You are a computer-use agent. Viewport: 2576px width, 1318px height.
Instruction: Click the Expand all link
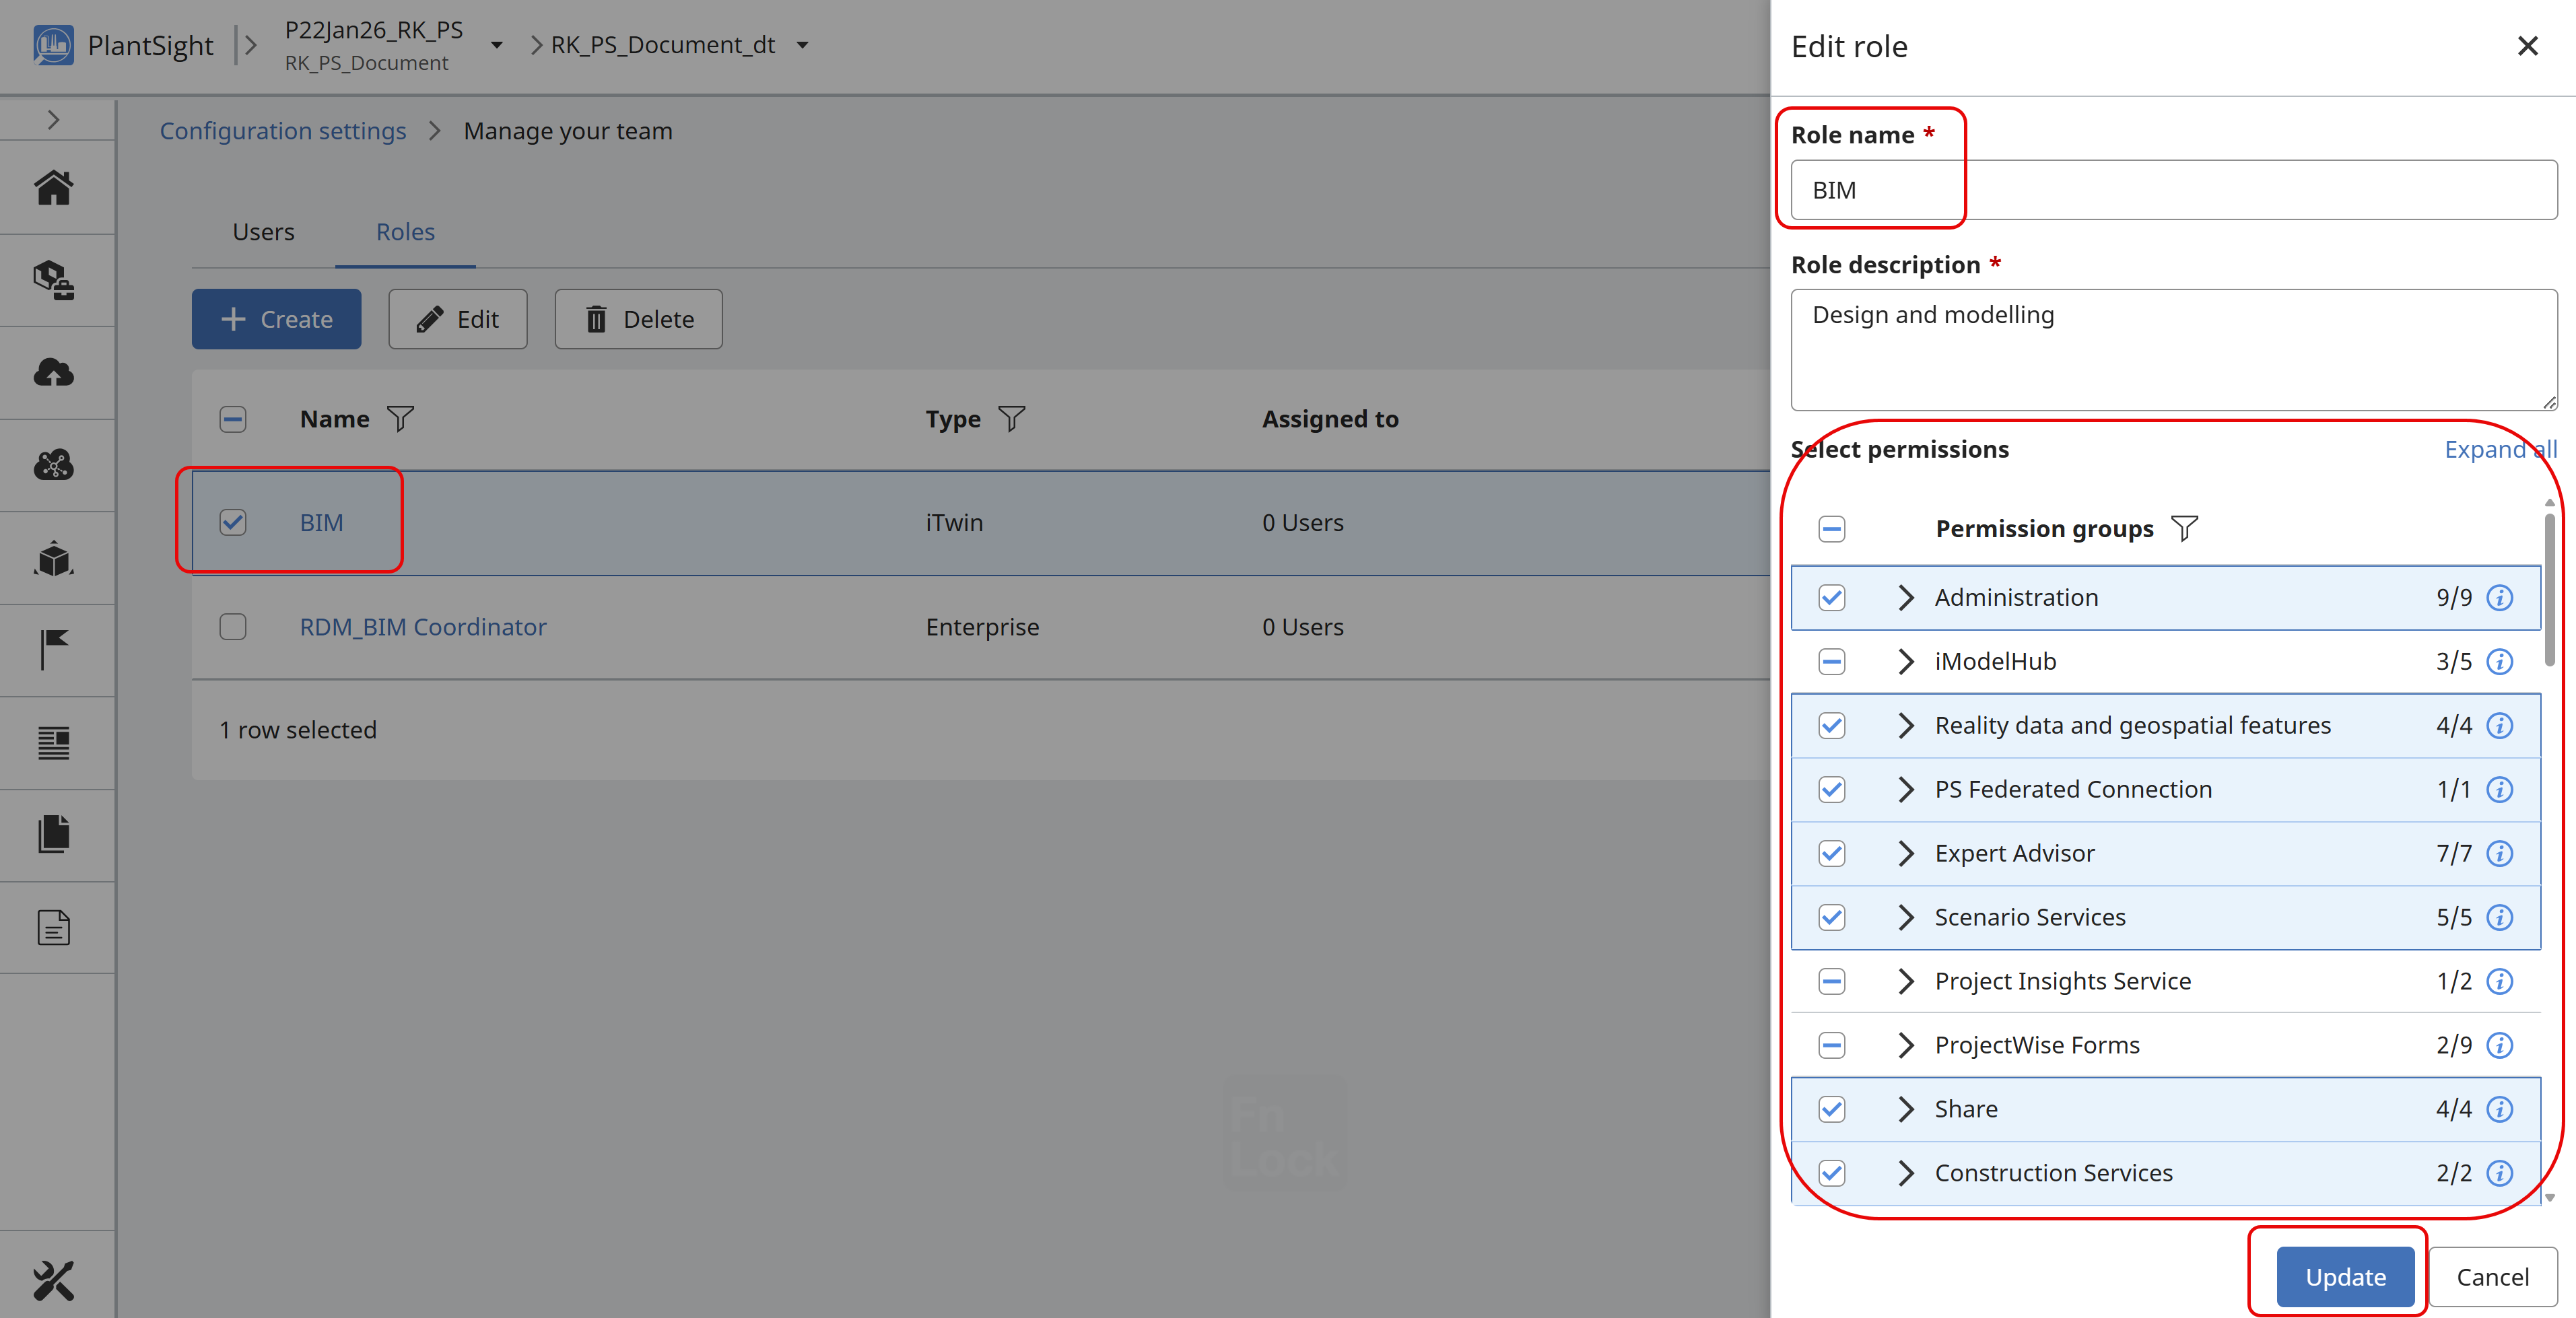2499,450
